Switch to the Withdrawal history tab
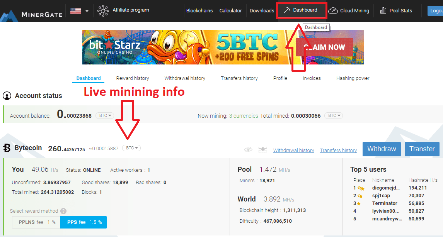Viewport: 443px width, 237px height. (185, 78)
